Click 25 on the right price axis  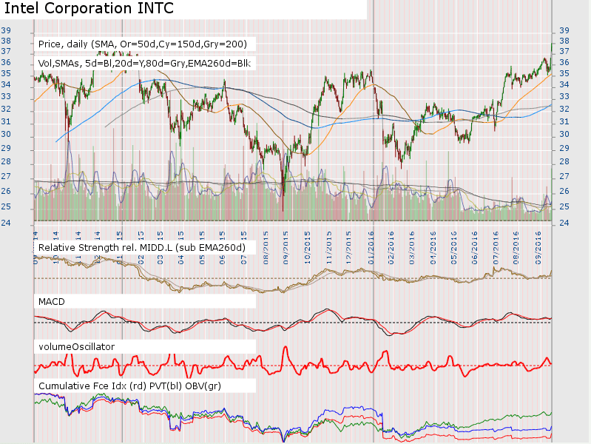[564, 206]
